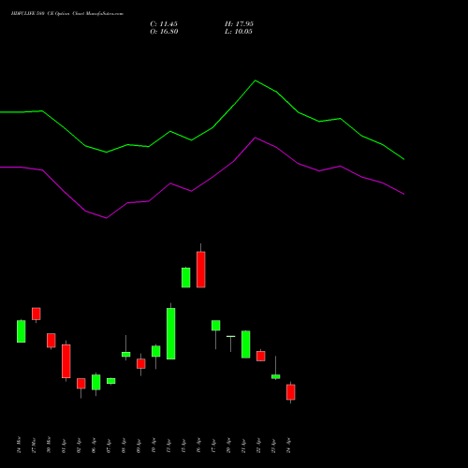Click the 23 Apr date label

[x=273, y=445]
